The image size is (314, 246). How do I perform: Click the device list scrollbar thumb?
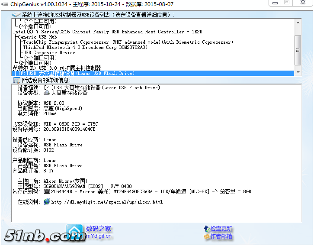click(298, 50)
